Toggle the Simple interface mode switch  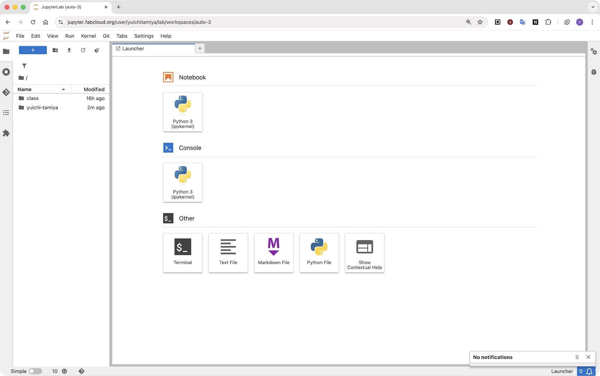(35, 371)
